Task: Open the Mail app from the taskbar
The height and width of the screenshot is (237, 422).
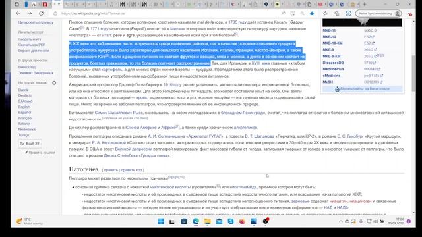Action: point(219,221)
